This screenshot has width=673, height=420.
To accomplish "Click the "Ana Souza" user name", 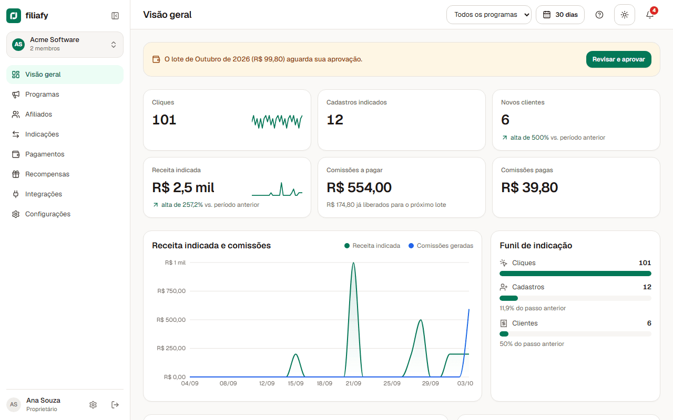I will click(x=43, y=401).
